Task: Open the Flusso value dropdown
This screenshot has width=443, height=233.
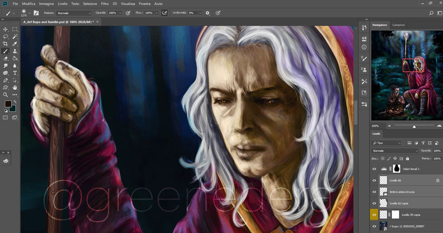Action: coord(156,13)
